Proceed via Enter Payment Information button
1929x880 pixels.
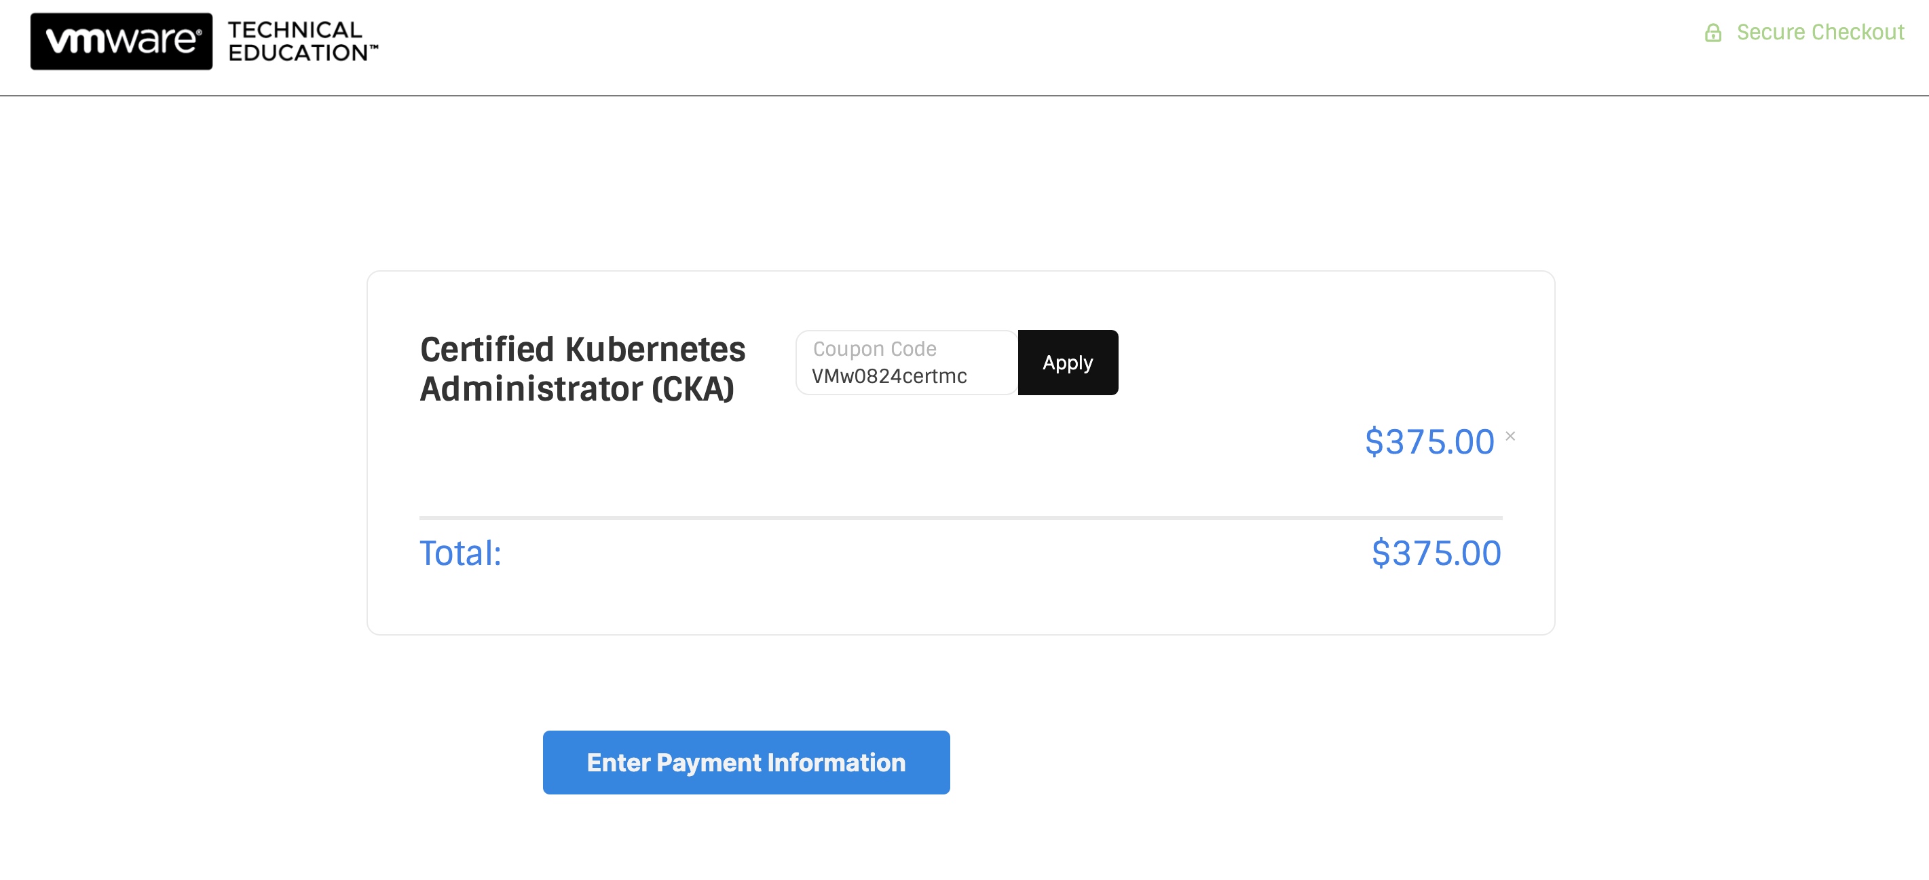[x=746, y=763]
